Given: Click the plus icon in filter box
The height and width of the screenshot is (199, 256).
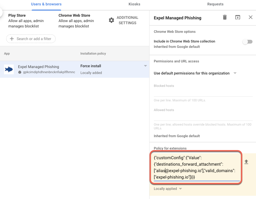Looking at the screenshot, I should (12, 39).
